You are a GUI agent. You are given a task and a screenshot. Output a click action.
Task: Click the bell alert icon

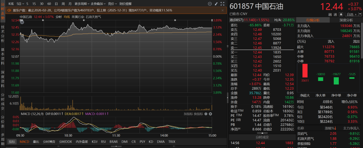(x=341, y=14)
